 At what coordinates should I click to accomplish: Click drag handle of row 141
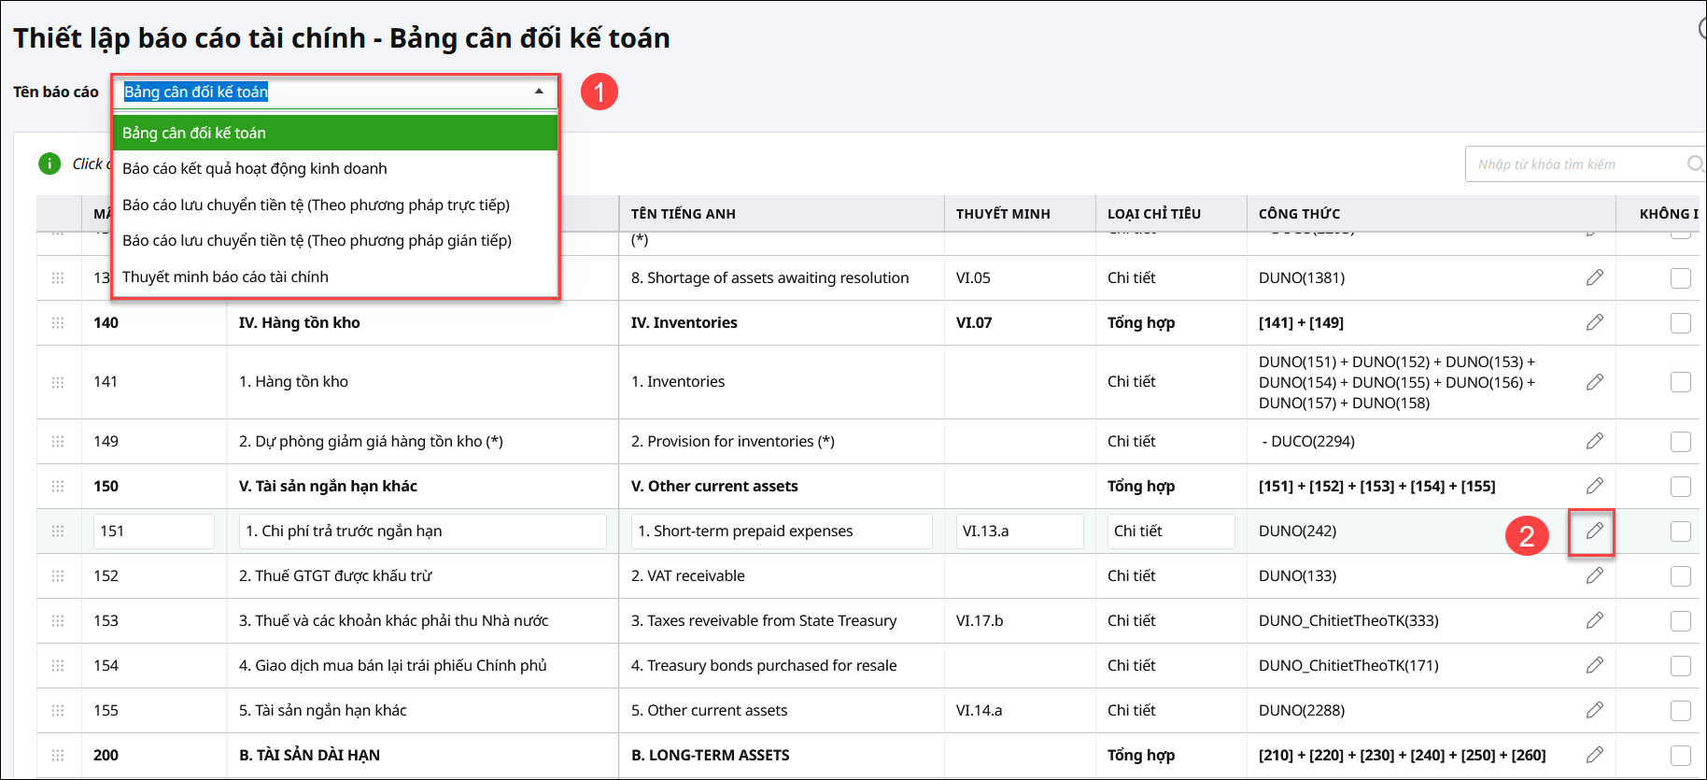pos(58,382)
